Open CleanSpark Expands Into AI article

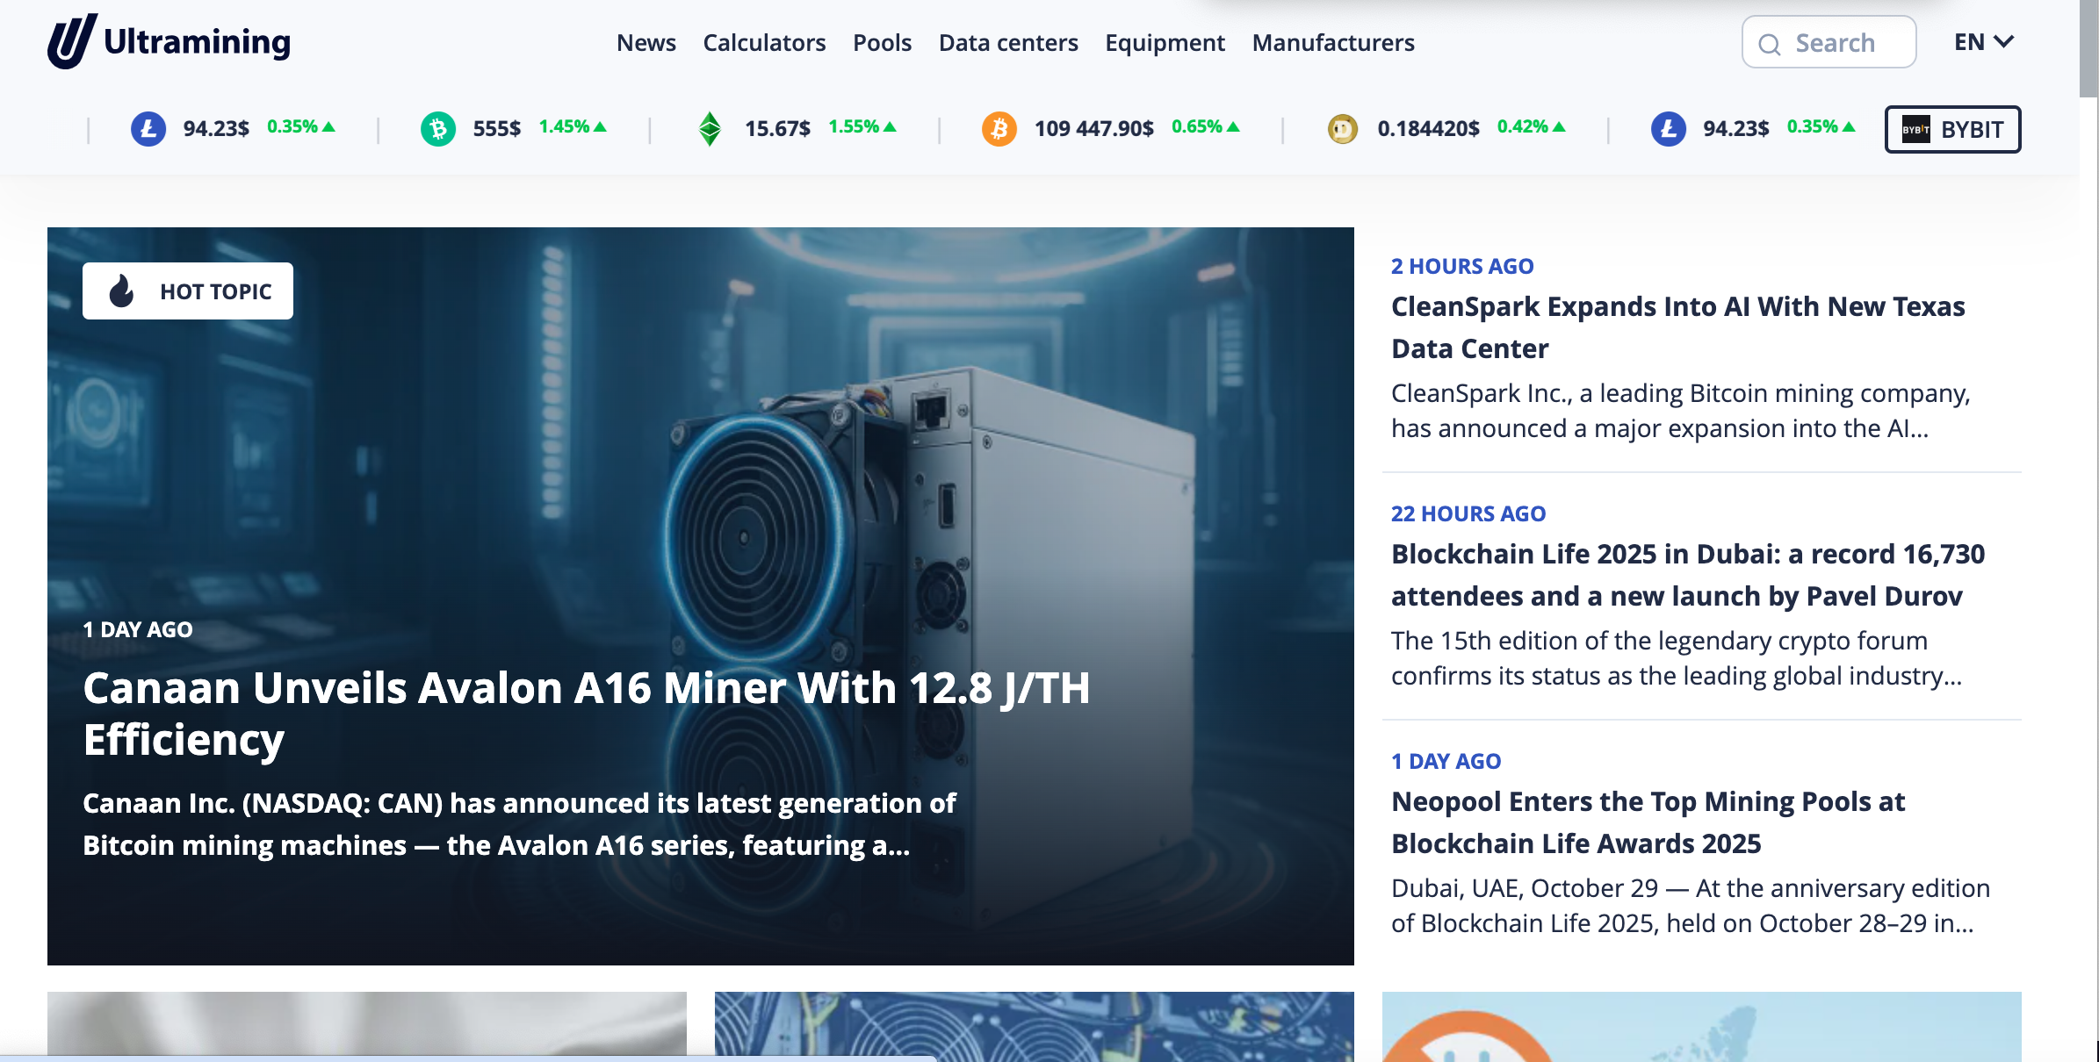[1677, 326]
